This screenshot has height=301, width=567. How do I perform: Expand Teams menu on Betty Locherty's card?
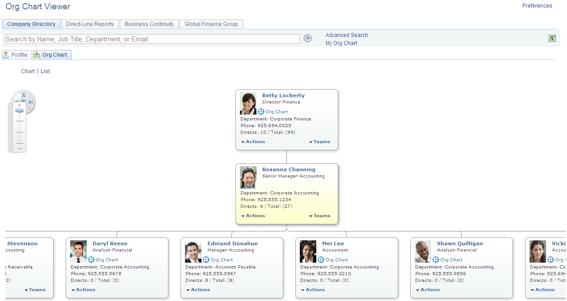[319, 141]
